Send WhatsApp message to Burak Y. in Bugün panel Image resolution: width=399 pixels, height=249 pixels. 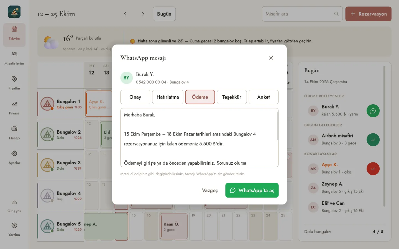click(373, 111)
